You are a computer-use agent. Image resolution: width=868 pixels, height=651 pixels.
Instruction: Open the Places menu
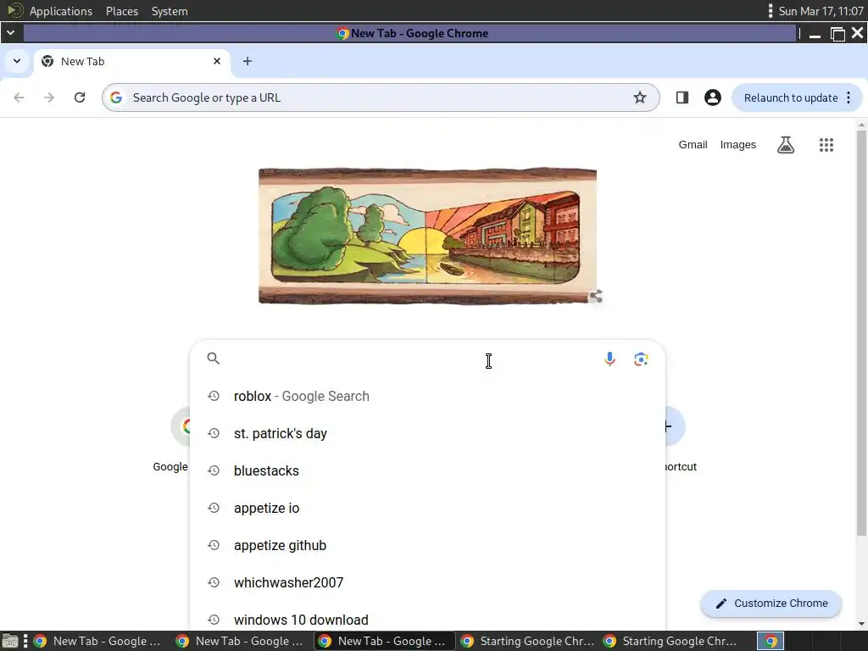tap(122, 11)
